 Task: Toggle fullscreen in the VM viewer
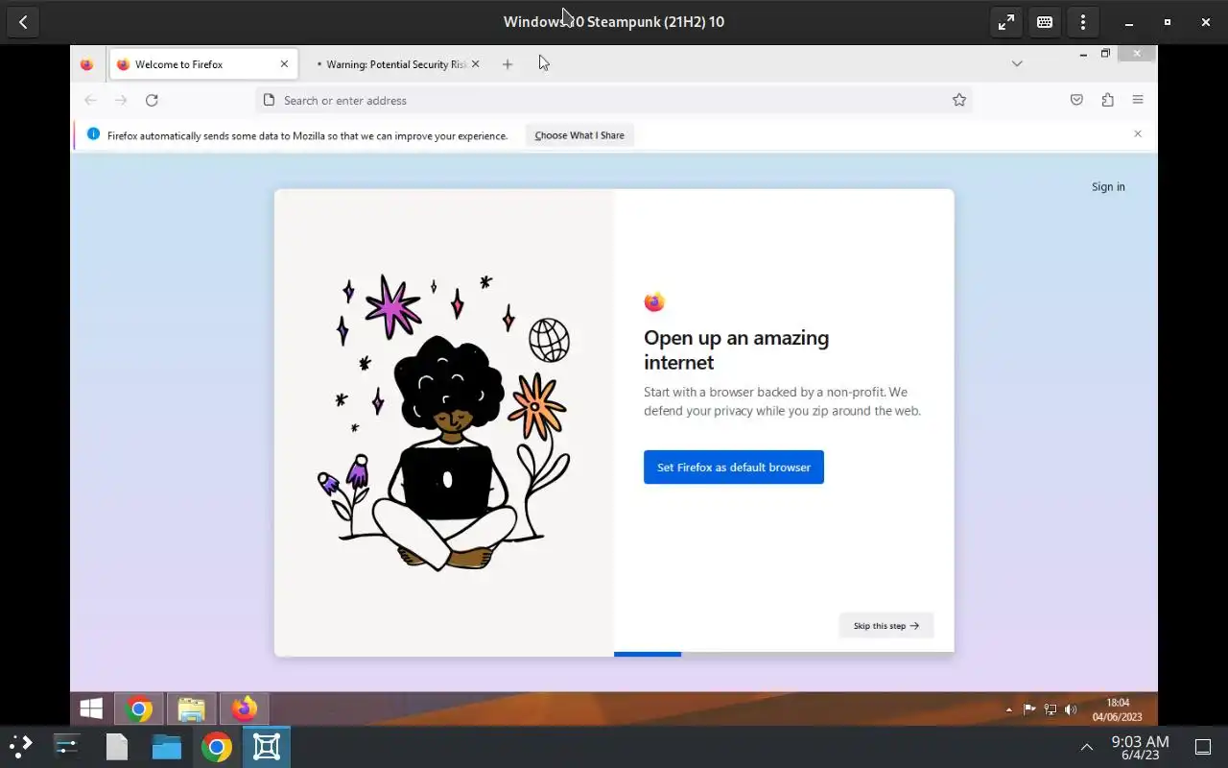pyautogui.click(x=1006, y=22)
